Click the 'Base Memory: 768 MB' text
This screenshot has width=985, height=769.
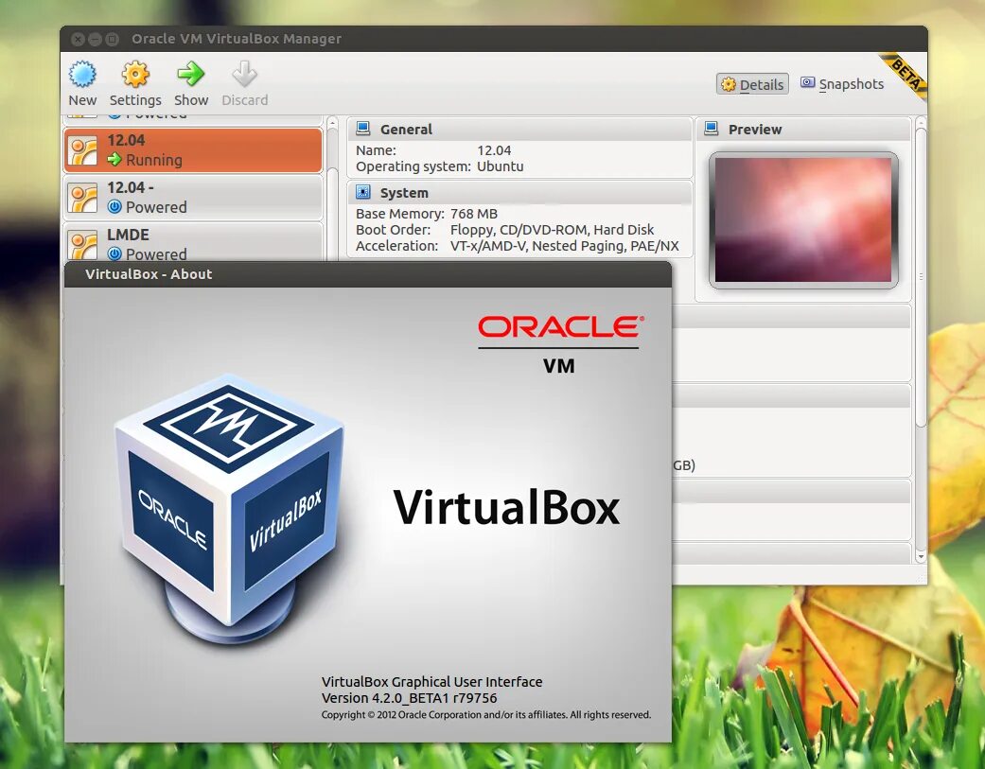(427, 214)
